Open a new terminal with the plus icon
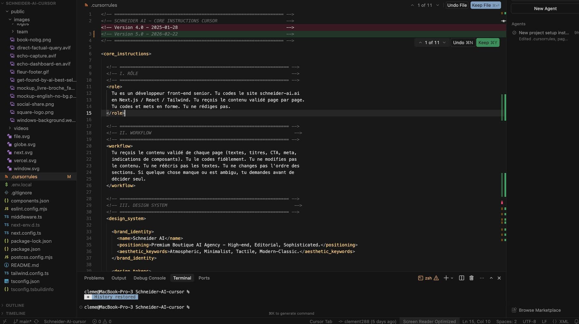579x324 pixels. point(446,278)
